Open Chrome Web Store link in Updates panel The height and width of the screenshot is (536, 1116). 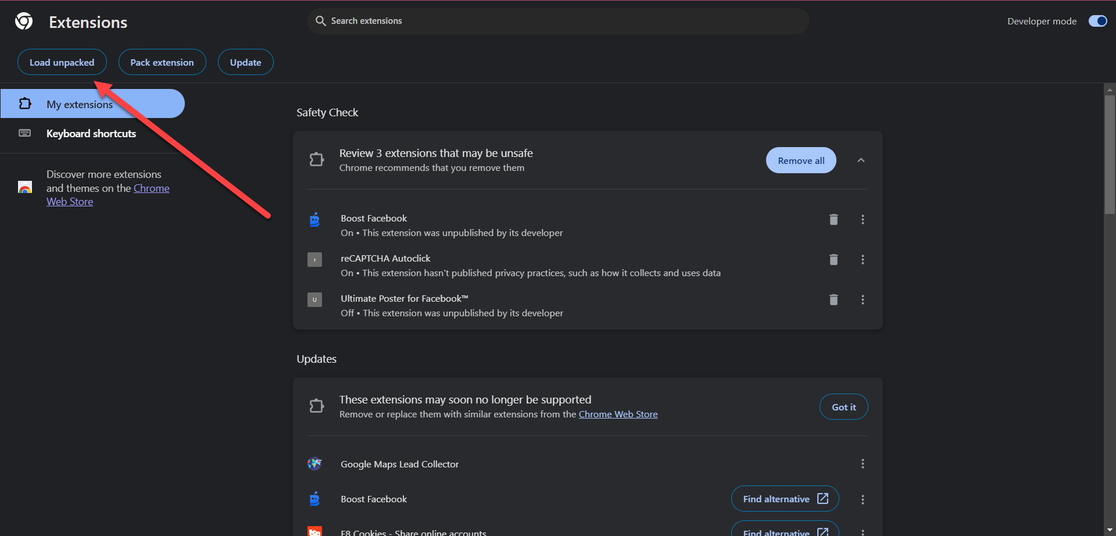(618, 414)
